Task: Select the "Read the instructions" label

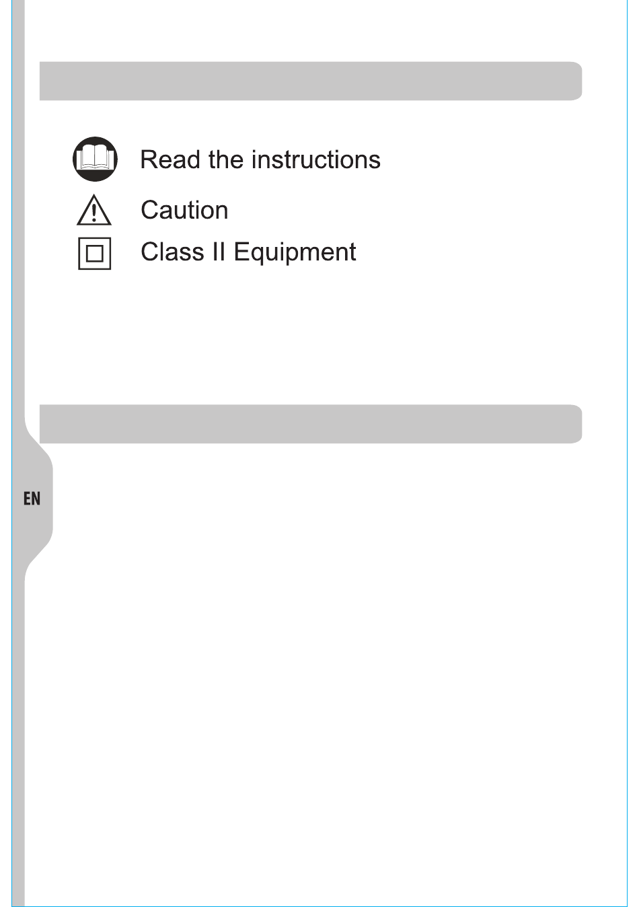Action: [260, 160]
